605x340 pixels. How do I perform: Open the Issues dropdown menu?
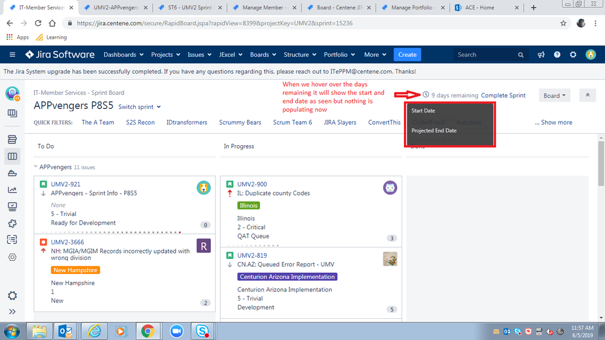pyautogui.click(x=199, y=54)
